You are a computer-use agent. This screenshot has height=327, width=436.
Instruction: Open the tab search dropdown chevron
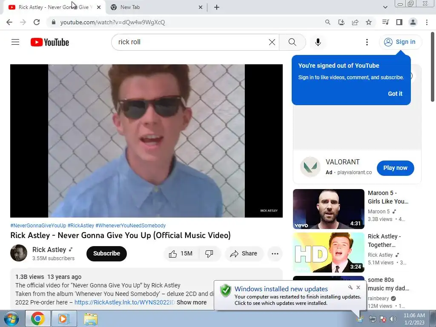[x=385, y=7]
